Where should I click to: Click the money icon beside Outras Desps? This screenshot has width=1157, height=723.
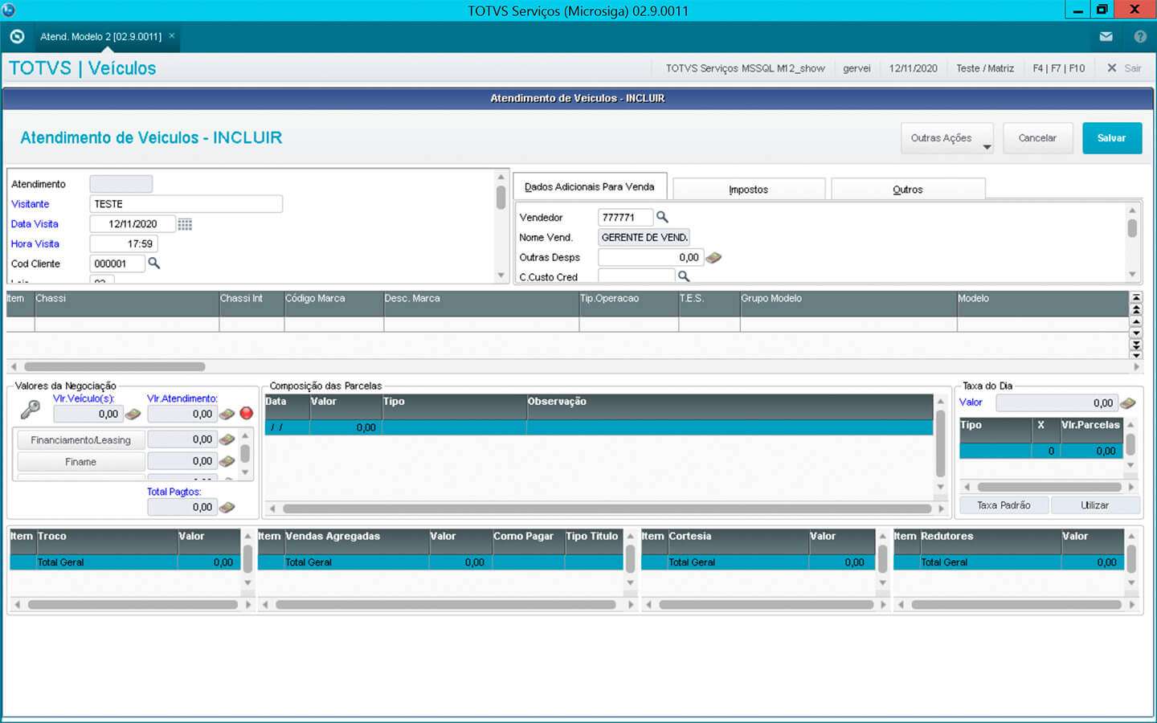point(713,258)
